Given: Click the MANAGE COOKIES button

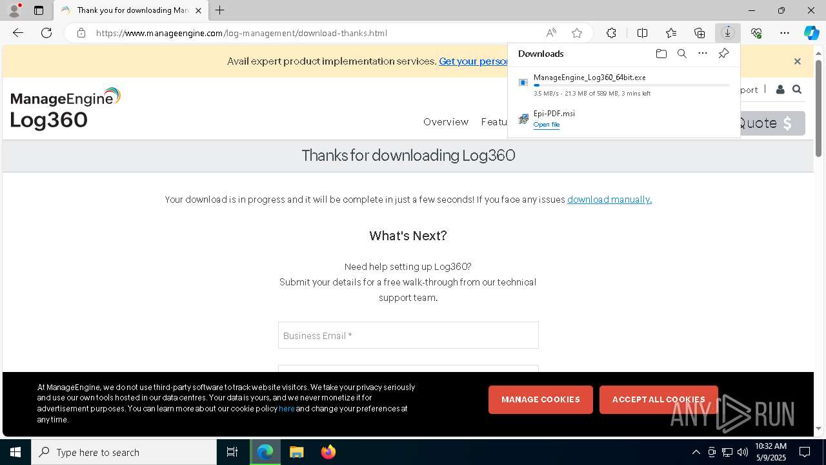Looking at the screenshot, I should [541, 400].
